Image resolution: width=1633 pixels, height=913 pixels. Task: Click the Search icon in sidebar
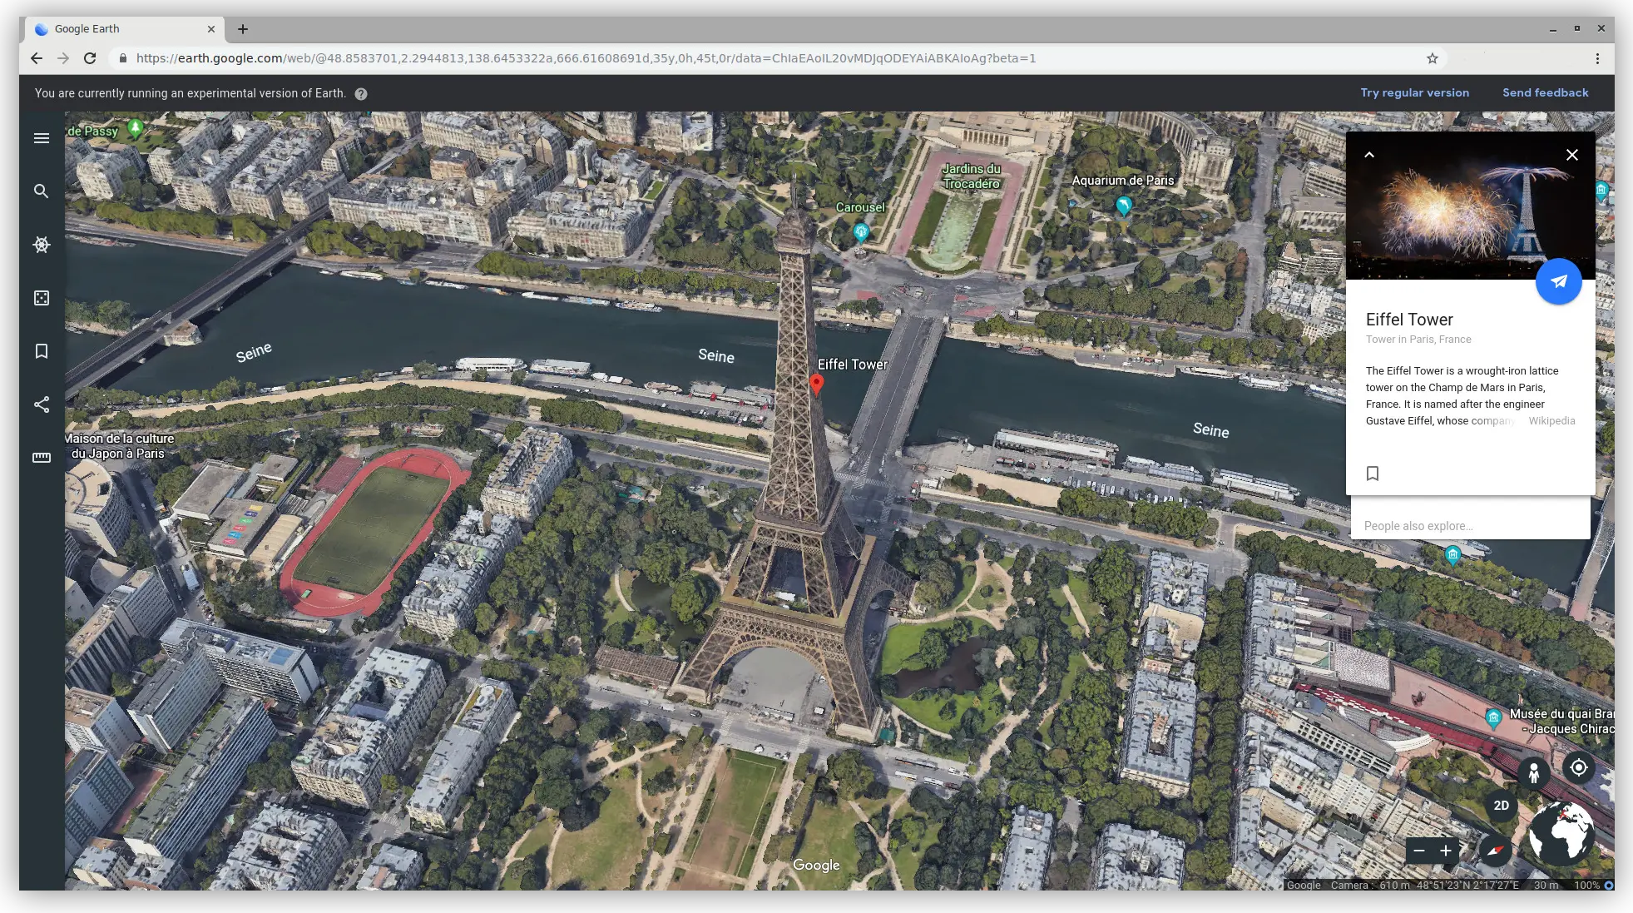click(41, 191)
